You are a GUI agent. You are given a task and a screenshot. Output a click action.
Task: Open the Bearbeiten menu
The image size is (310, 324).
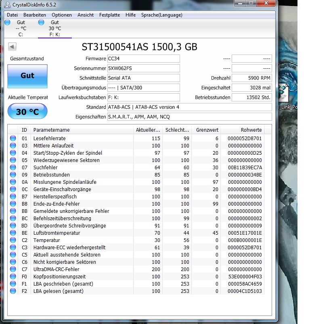pyautogui.click(x=35, y=15)
